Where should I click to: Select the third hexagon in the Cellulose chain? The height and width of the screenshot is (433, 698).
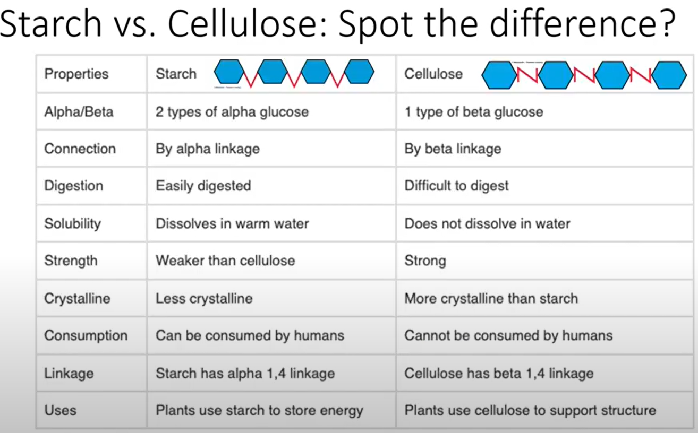[x=612, y=75]
